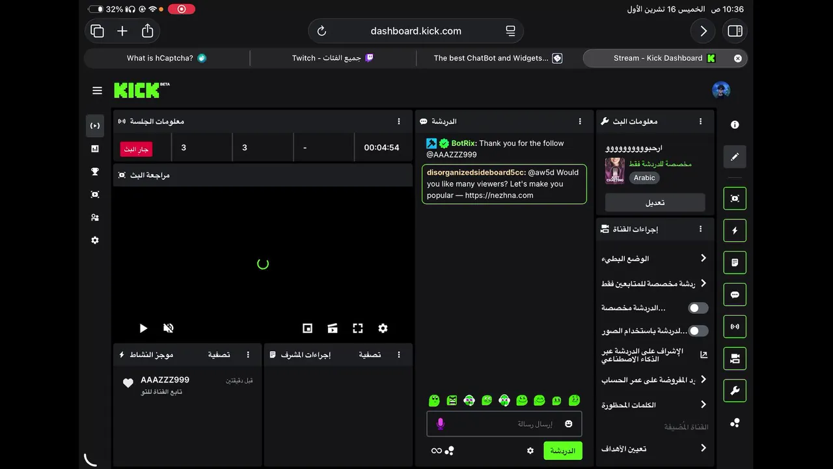The image size is (833, 469).
Task: Open channel actions panel three-dot menu
Action: (700, 229)
